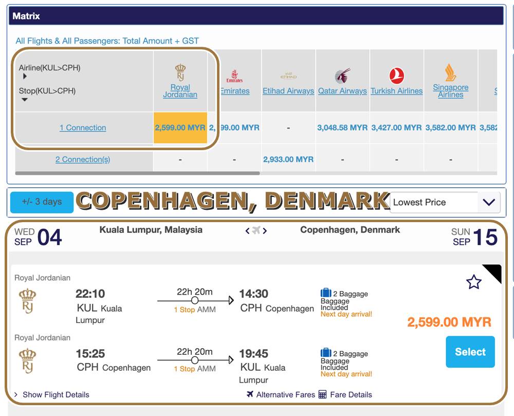The height and width of the screenshot is (416, 514).
Task: Favorite this flight with the star icon
Action: (474, 282)
